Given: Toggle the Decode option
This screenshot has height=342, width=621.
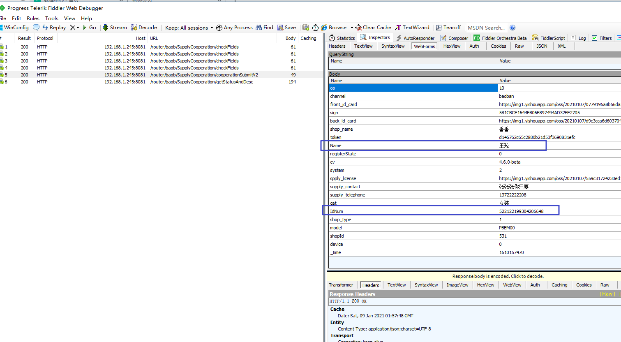Looking at the screenshot, I should (x=144, y=28).
